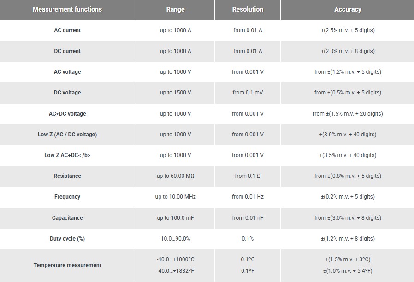Click the DC voltage range 'up to 1500 V'
Viewport: 414px width, 282px height.
click(x=175, y=93)
